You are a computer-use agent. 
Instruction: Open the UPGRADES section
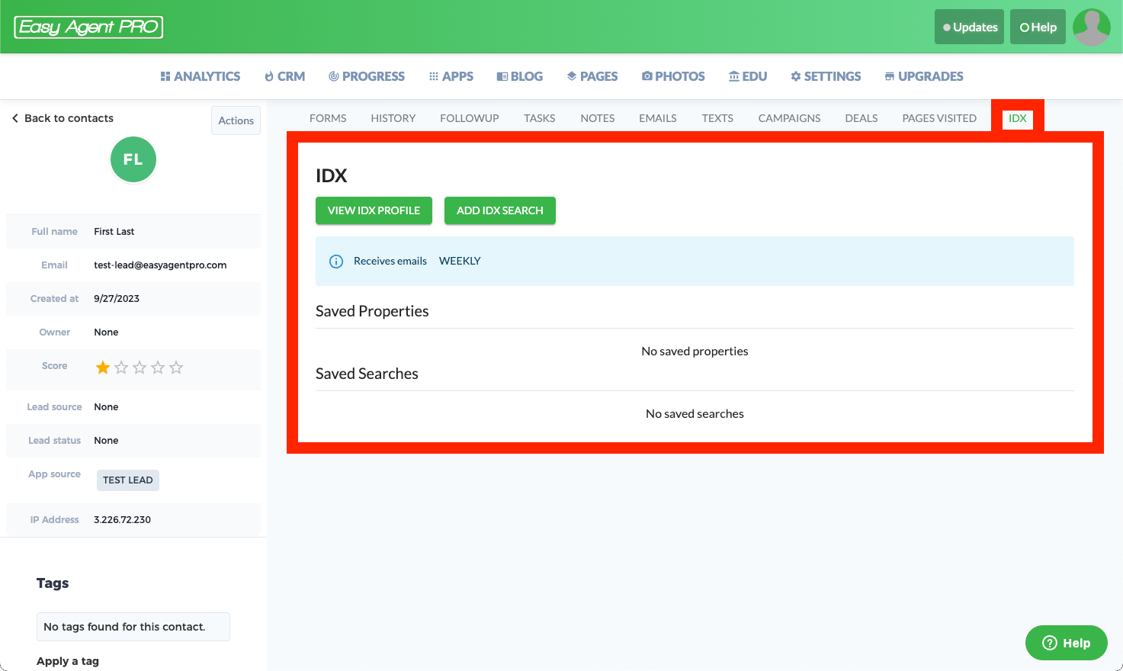pos(923,76)
